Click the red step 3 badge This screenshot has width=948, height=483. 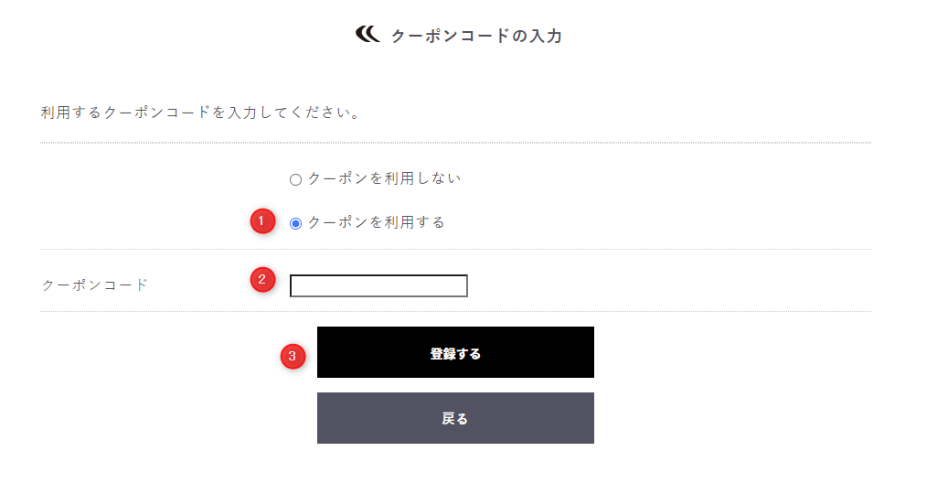tap(292, 356)
